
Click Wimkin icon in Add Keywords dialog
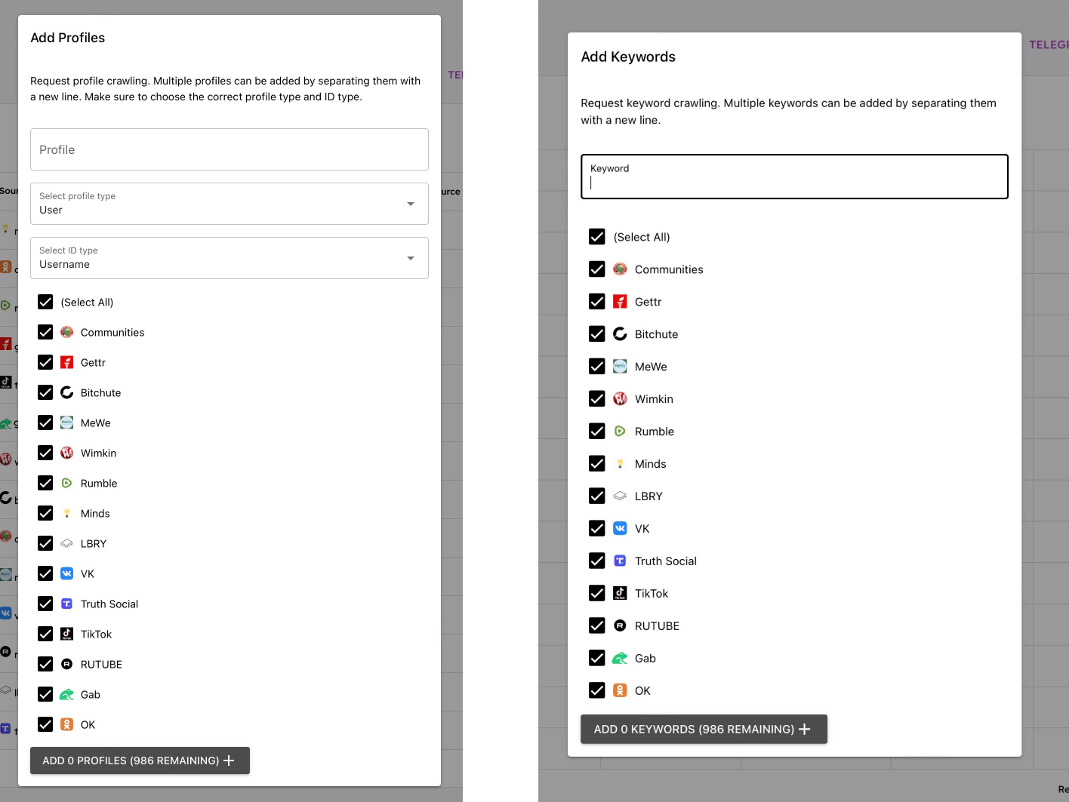[x=620, y=398]
